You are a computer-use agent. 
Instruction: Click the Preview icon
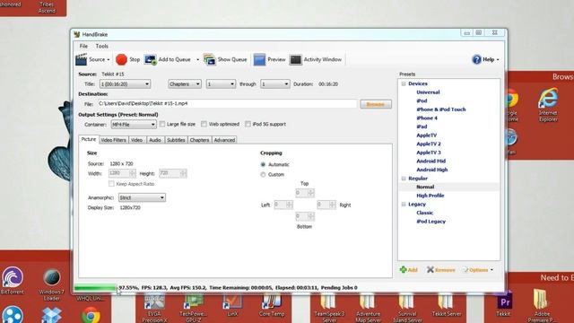pos(259,60)
